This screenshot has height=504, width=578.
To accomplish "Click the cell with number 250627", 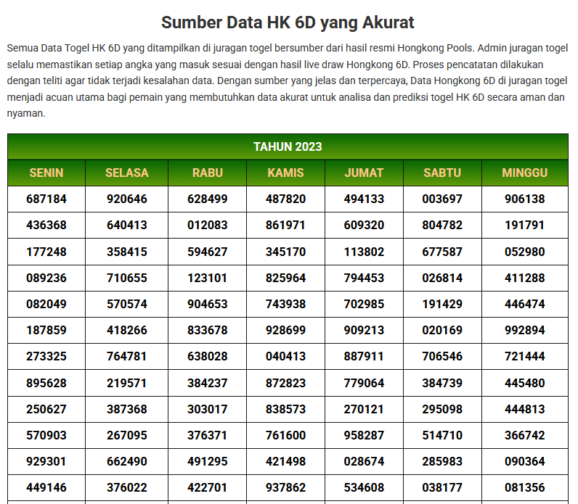I will coord(46,409).
